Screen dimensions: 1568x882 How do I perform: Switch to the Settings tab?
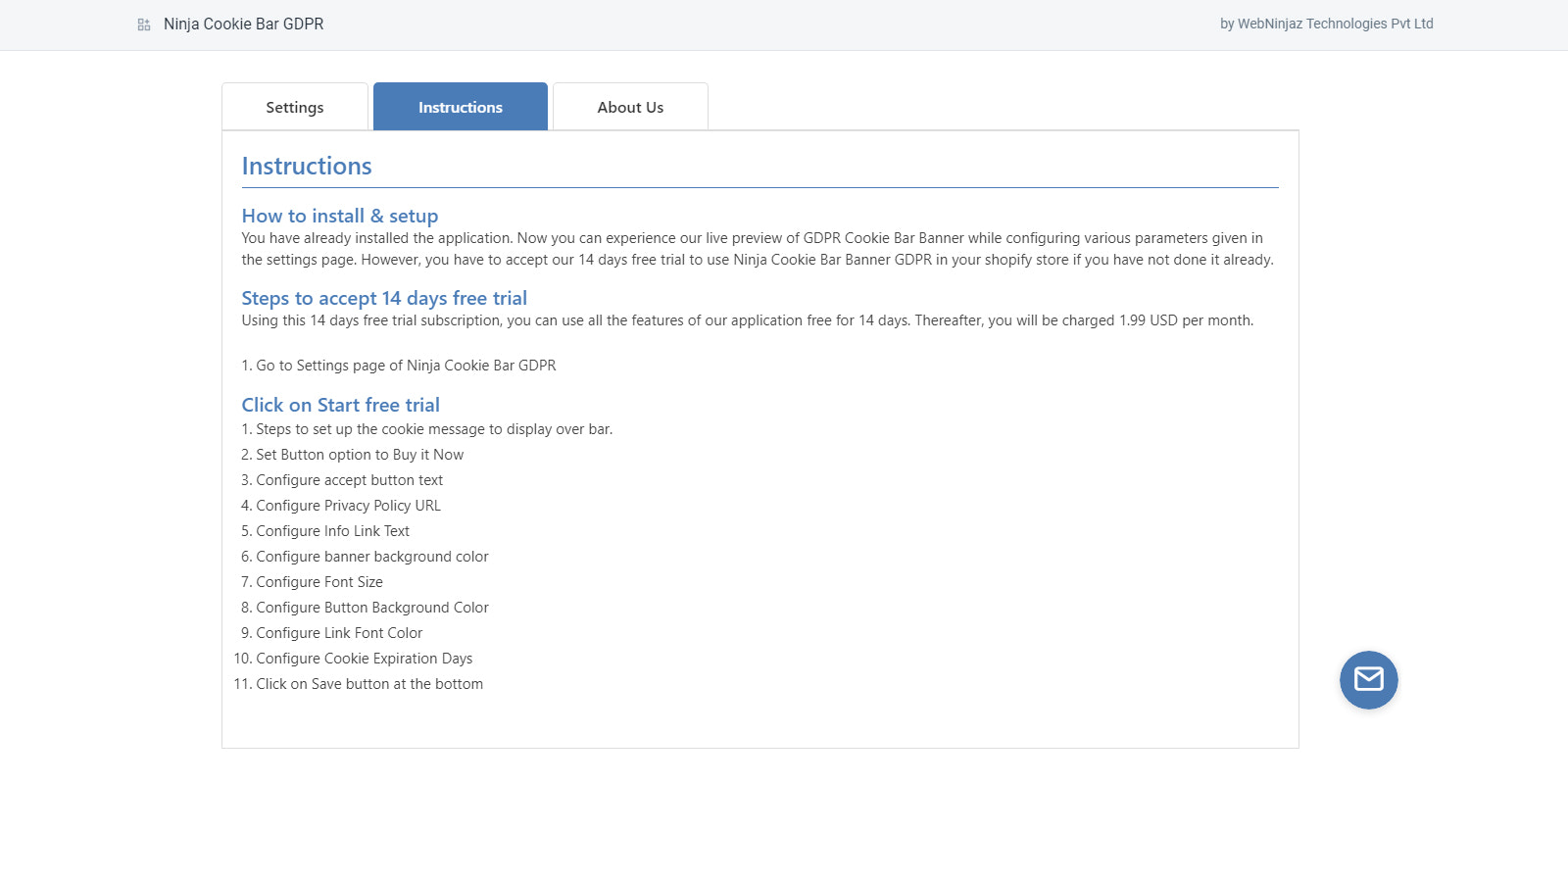tap(295, 107)
